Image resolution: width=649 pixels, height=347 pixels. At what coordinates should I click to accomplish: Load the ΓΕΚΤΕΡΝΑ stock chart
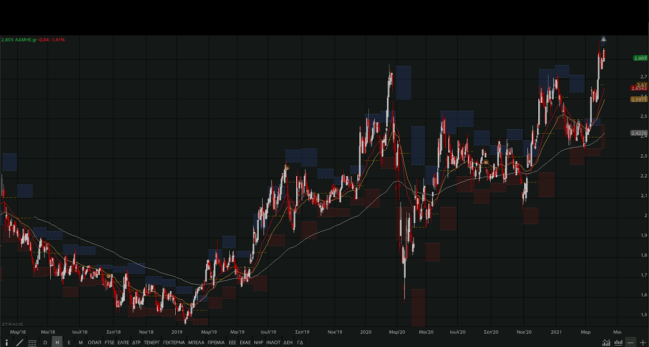174,343
